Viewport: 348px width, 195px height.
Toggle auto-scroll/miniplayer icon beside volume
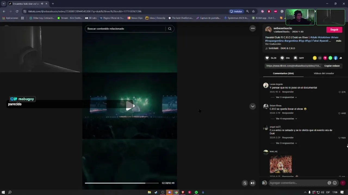pos(245,183)
